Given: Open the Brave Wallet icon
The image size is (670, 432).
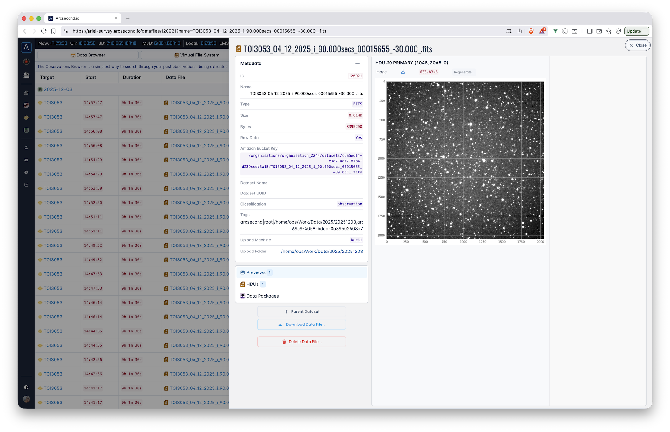Looking at the screenshot, I should tap(599, 31).
